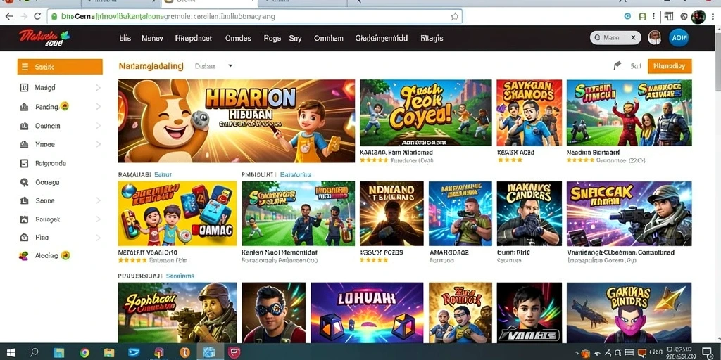Click the flag icon beside Sali

pos(617,65)
